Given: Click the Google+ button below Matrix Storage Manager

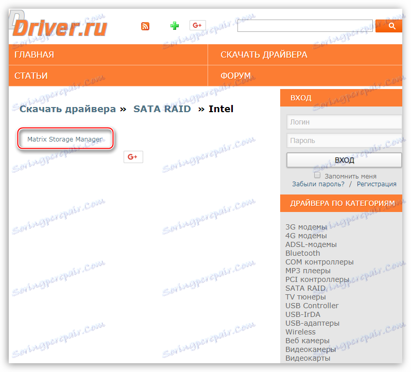Looking at the screenshot, I should (x=133, y=157).
